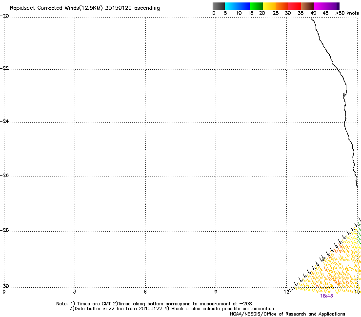Click the Rapidscat Corrected Winds title text

[85, 8]
